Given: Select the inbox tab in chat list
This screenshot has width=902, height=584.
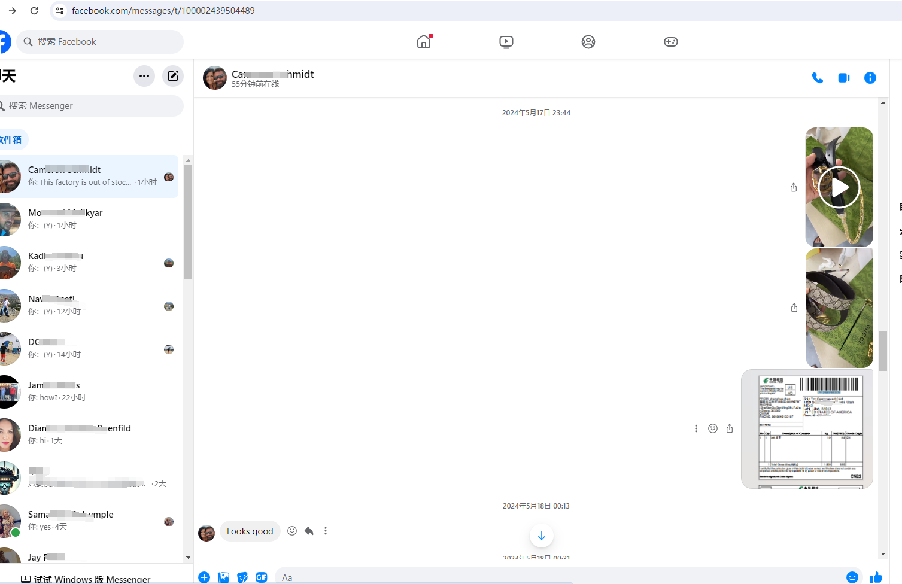Looking at the screenshot, I should click(x=12, y=139).
